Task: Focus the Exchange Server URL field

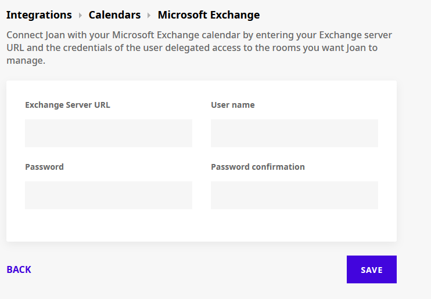Action: tap(109, 133)
